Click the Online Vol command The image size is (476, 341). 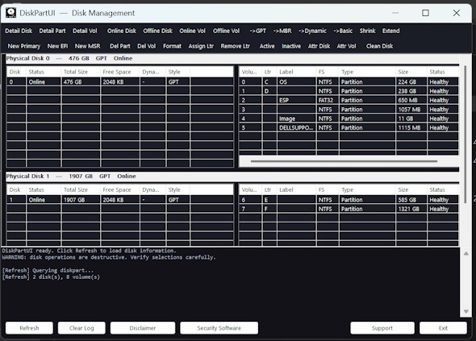coord(192,31)
